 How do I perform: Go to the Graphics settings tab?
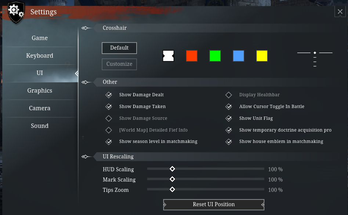[x=40, y=91]
